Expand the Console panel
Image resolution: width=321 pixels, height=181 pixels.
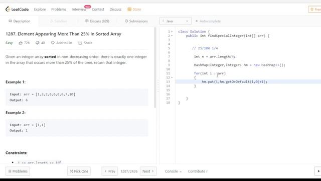point(173,171)
